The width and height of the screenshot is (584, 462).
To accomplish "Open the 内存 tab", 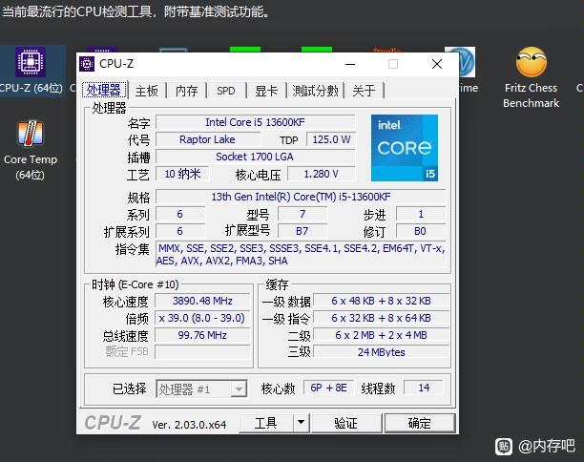I will tap(187, 91).
